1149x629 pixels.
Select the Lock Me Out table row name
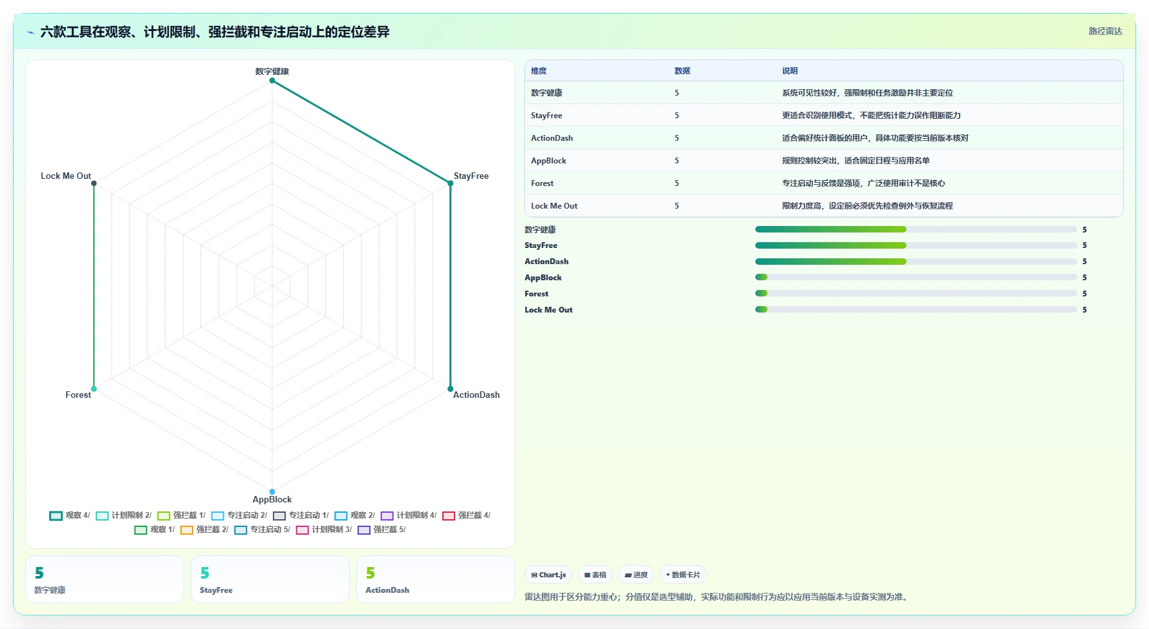pyautogui.click(x=554, y=206)
